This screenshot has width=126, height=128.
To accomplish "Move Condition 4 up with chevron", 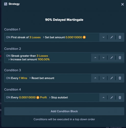I will pos(104,98).
